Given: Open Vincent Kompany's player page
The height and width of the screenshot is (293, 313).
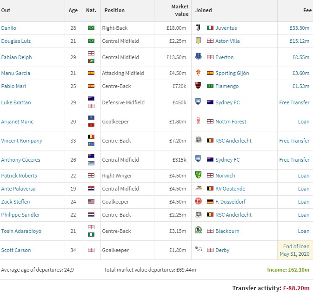Looking at the screenshot, I should (21, 141).
